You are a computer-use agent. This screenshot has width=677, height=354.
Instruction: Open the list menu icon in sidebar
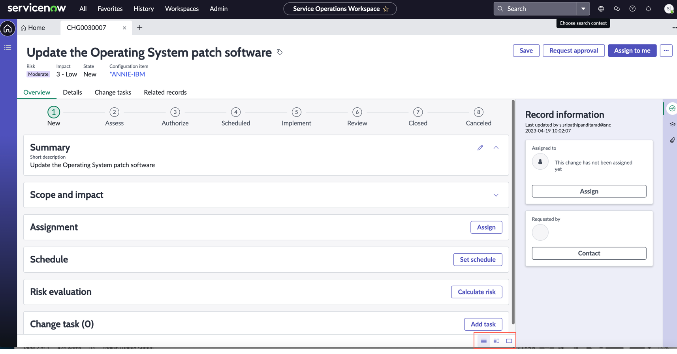tap(8, 48)
